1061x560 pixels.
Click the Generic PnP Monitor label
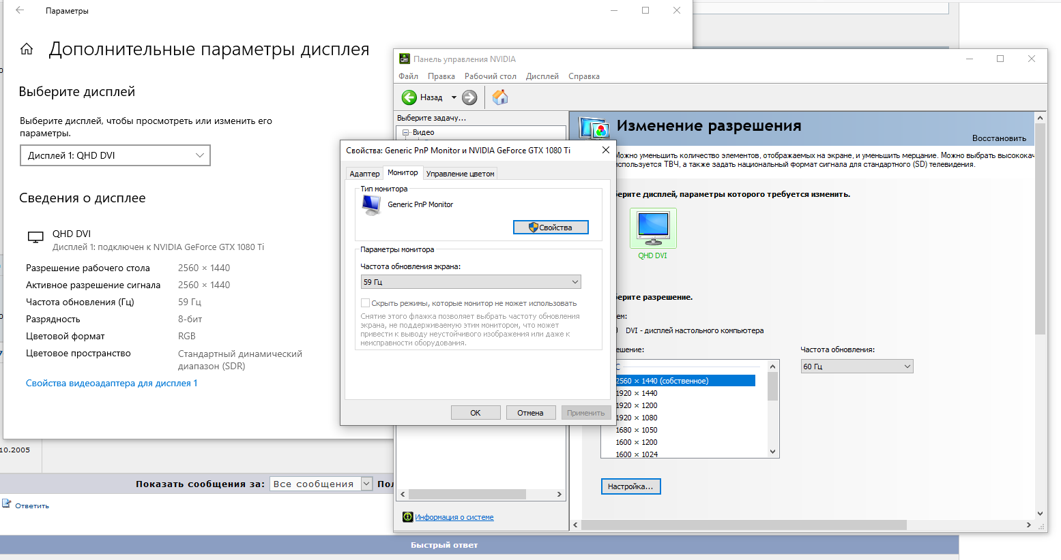420,204
